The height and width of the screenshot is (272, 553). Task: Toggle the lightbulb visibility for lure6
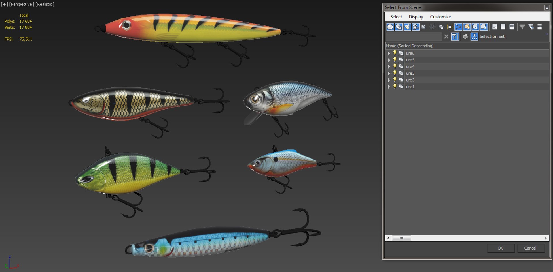point(395,53)
